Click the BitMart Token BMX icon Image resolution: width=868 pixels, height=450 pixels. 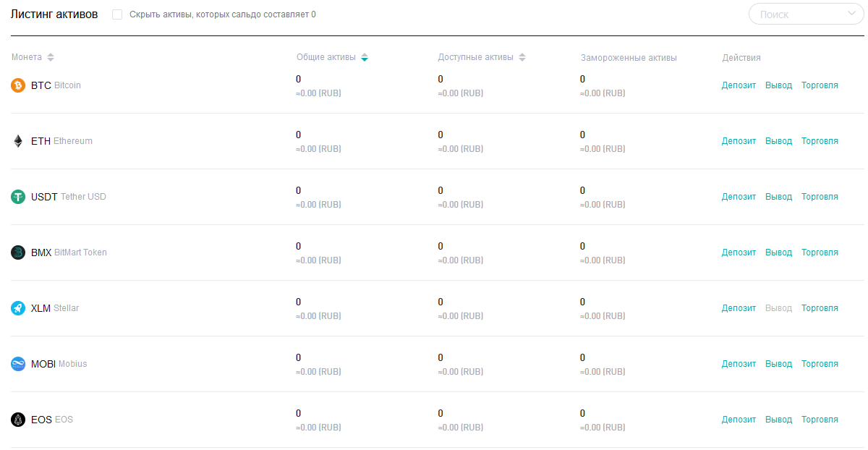18,252
